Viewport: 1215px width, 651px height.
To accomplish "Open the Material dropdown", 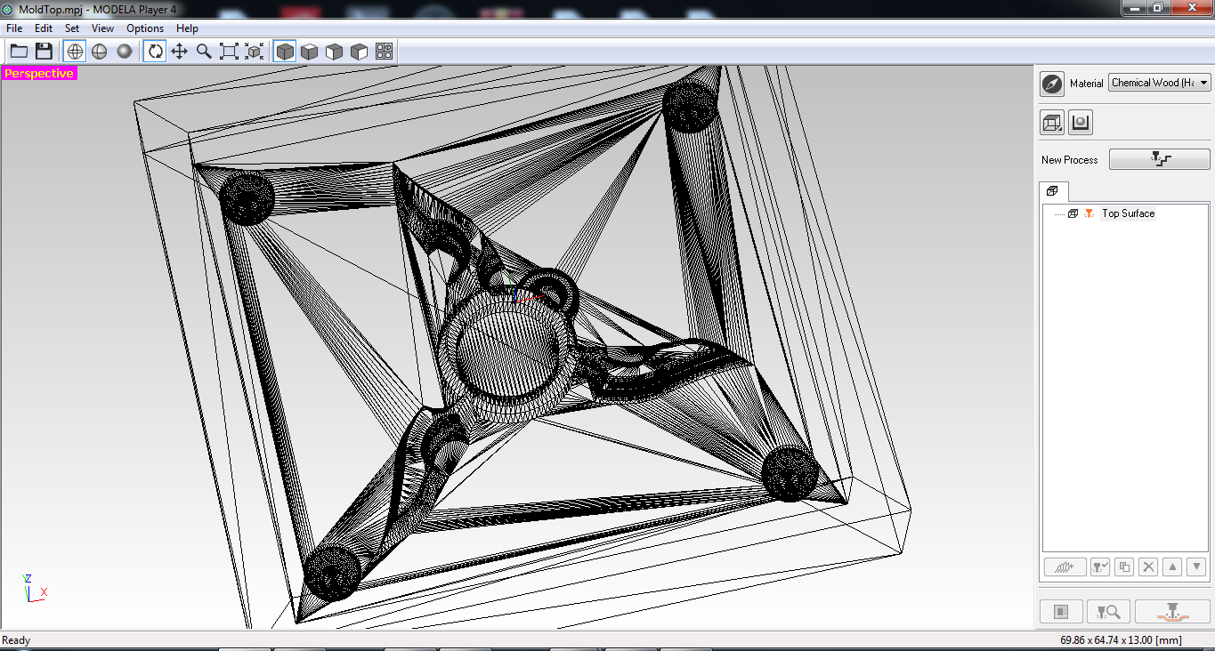I will (1160, 83).
